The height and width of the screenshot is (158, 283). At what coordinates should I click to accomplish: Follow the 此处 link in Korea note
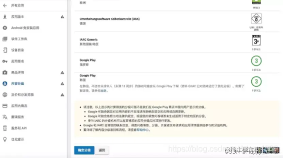click(x=104, y=91)
